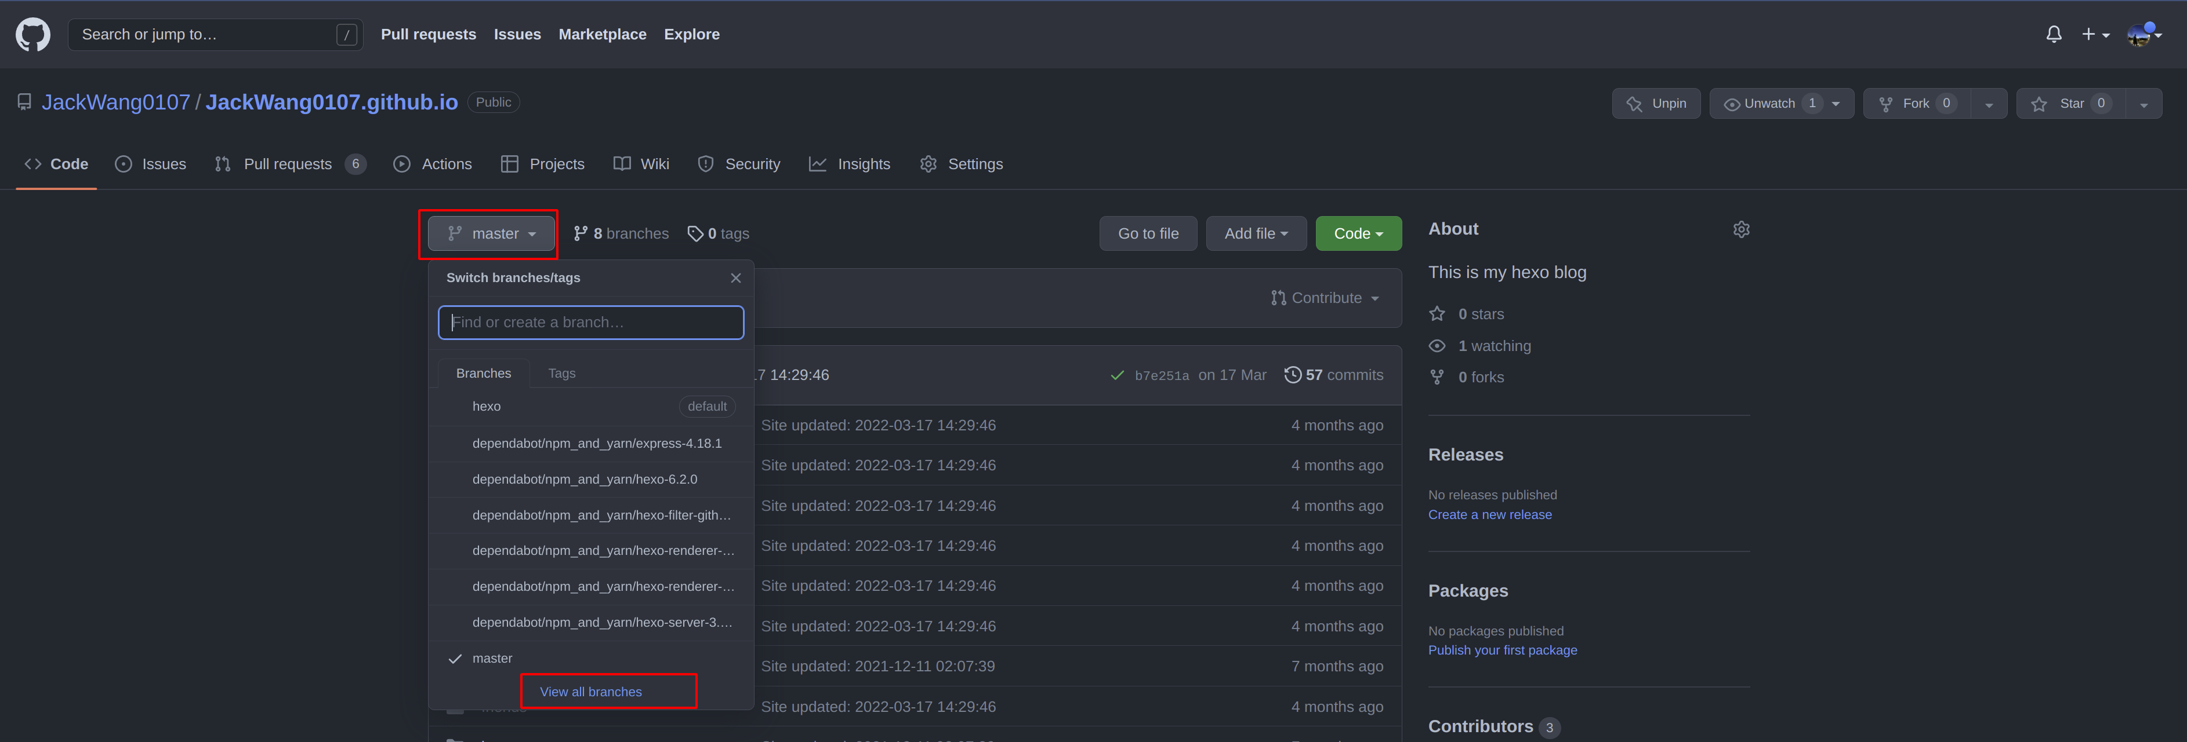This screenshot has height=742, width=2187.
Task: Star the repository
Action: click(x=2072, y=104)
